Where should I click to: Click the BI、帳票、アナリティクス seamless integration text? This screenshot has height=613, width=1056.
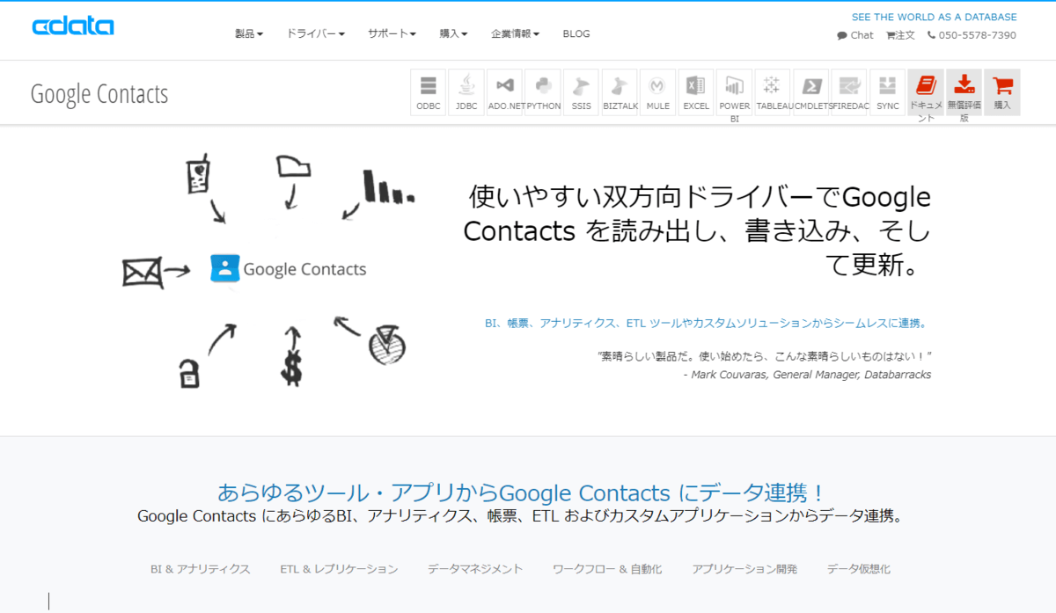point(705,323)
